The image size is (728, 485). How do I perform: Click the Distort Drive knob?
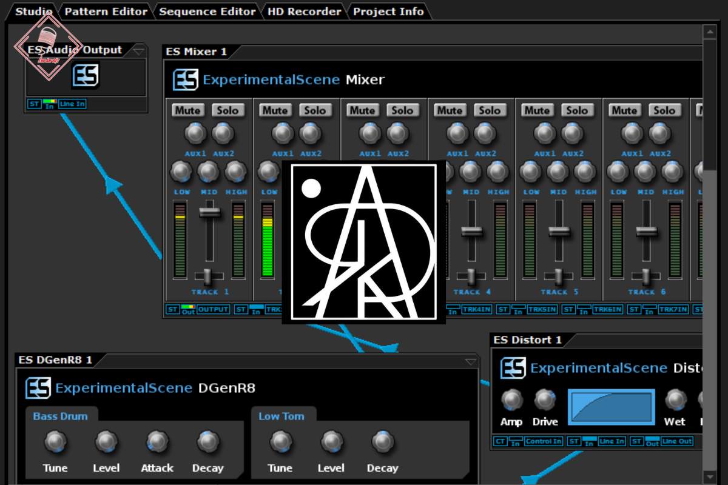point(545,400)
